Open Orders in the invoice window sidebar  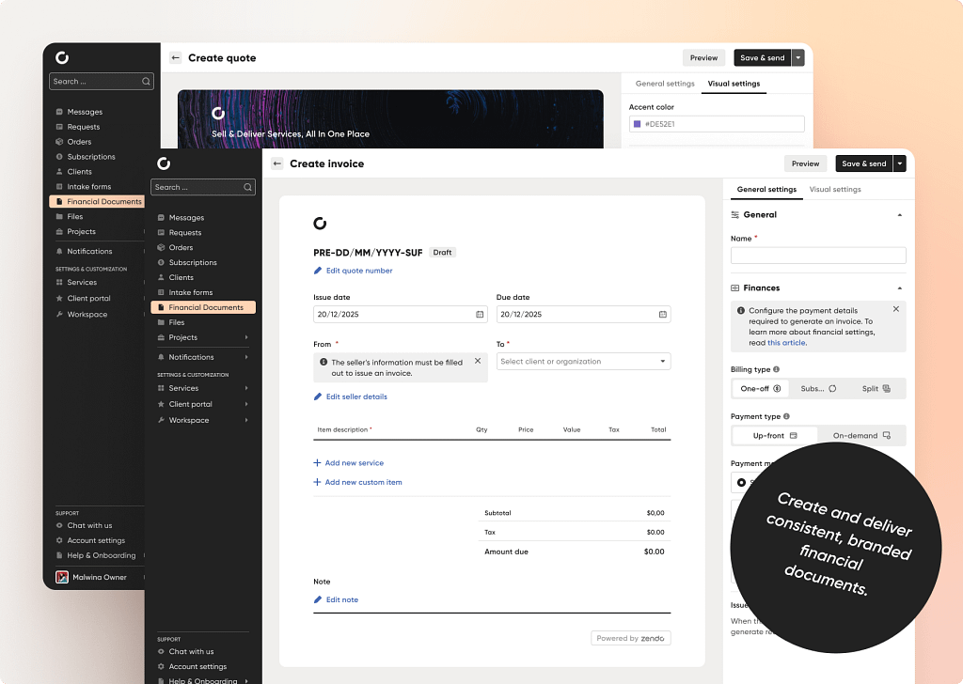[181, 247]
